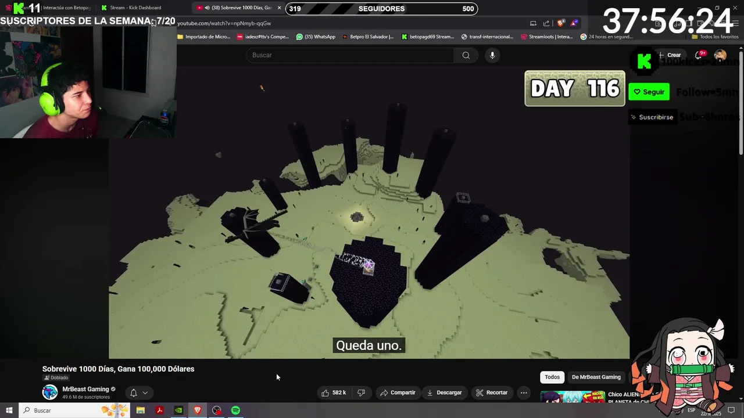Toggle channel notification bell for MrBeast Gaming
This screenshot has width=744, height=418.
click(133, 393)
